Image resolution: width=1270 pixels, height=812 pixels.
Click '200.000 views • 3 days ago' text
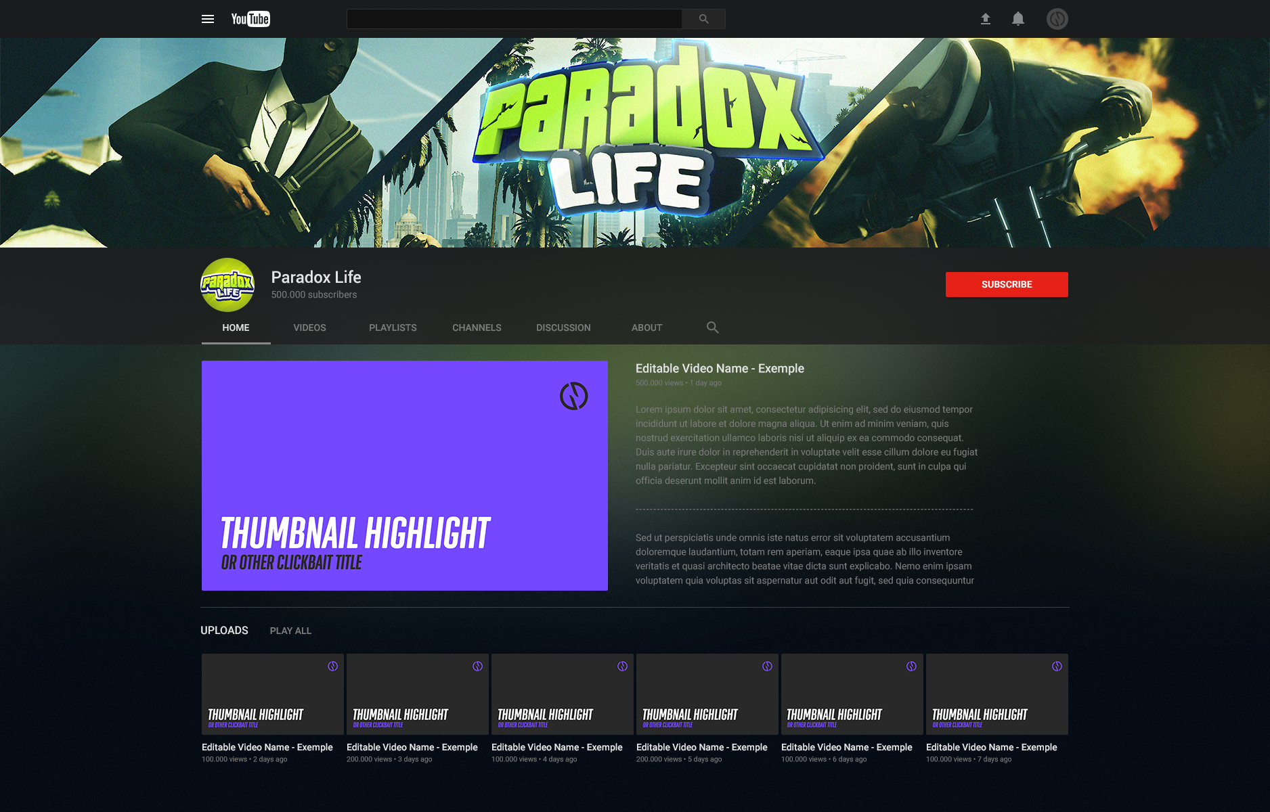pyautogui.click(x=389, y=759)
